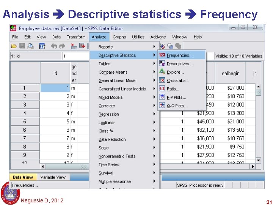Click the cell value input field showing 1
Viewport: 273px width, 205px height.
75,56
